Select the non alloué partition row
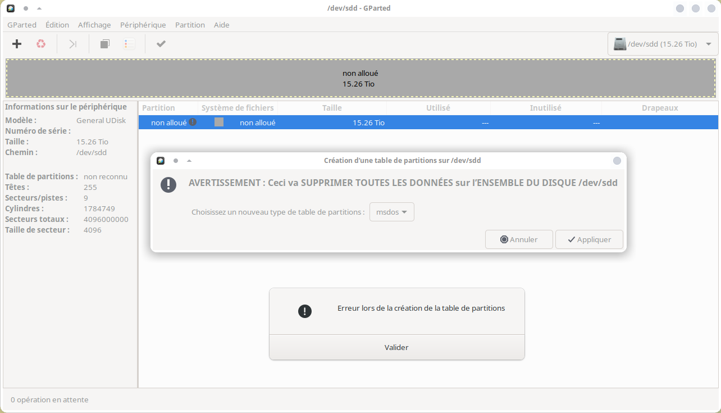 tap(428, 122)
